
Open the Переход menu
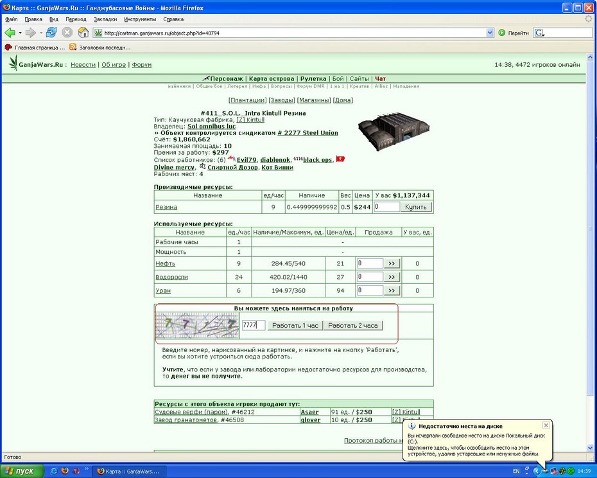76,19
